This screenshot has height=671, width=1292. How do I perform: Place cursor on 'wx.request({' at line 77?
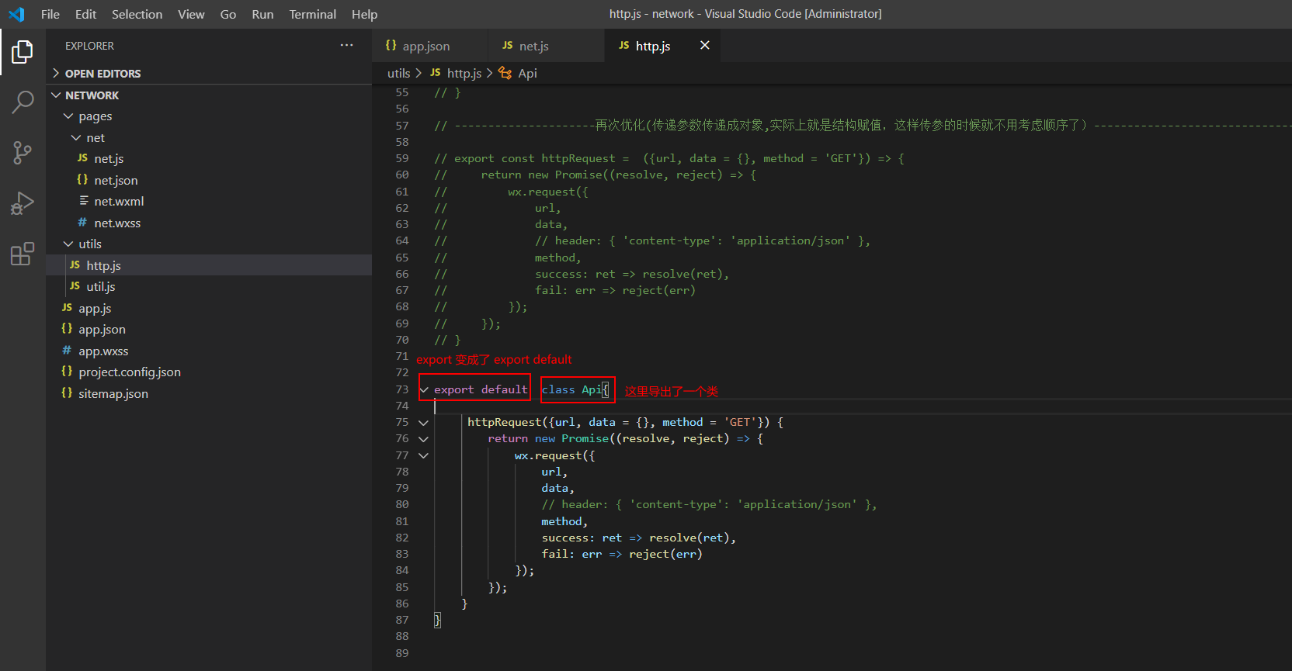coord(554,455)
